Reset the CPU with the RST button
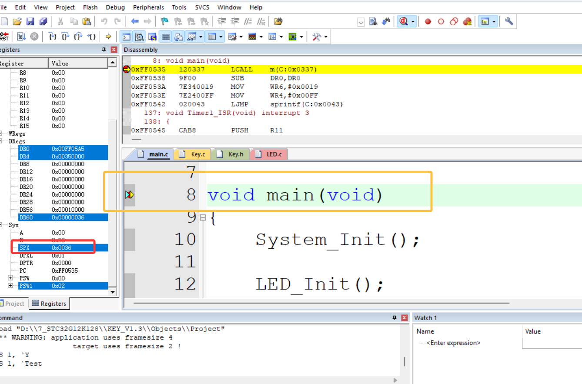The height and width of the screenshot is (384, 582). pos(4,37)
